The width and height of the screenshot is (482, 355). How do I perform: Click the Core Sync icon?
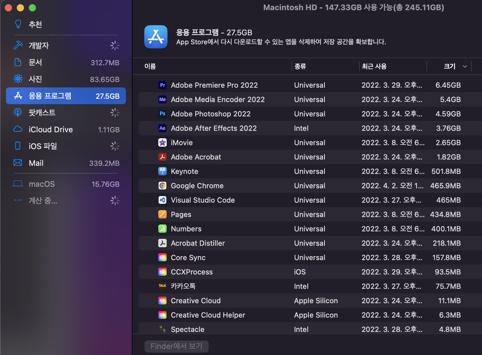coord(162,257)
